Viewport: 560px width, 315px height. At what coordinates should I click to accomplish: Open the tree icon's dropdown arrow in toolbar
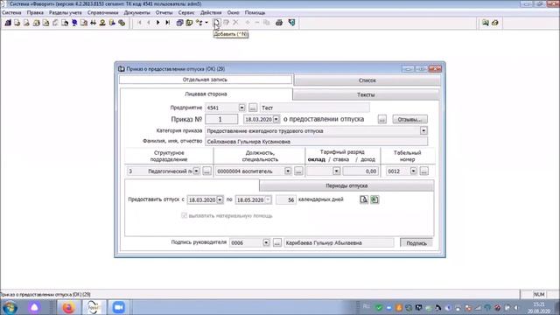point(206,23)
